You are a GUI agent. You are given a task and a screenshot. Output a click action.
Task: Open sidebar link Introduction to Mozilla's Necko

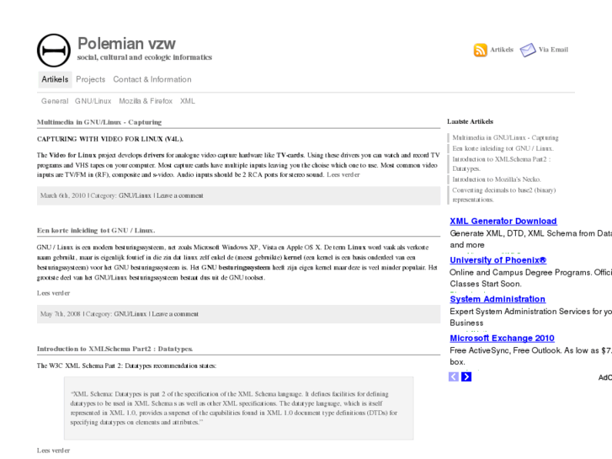[x=497, y=179]
